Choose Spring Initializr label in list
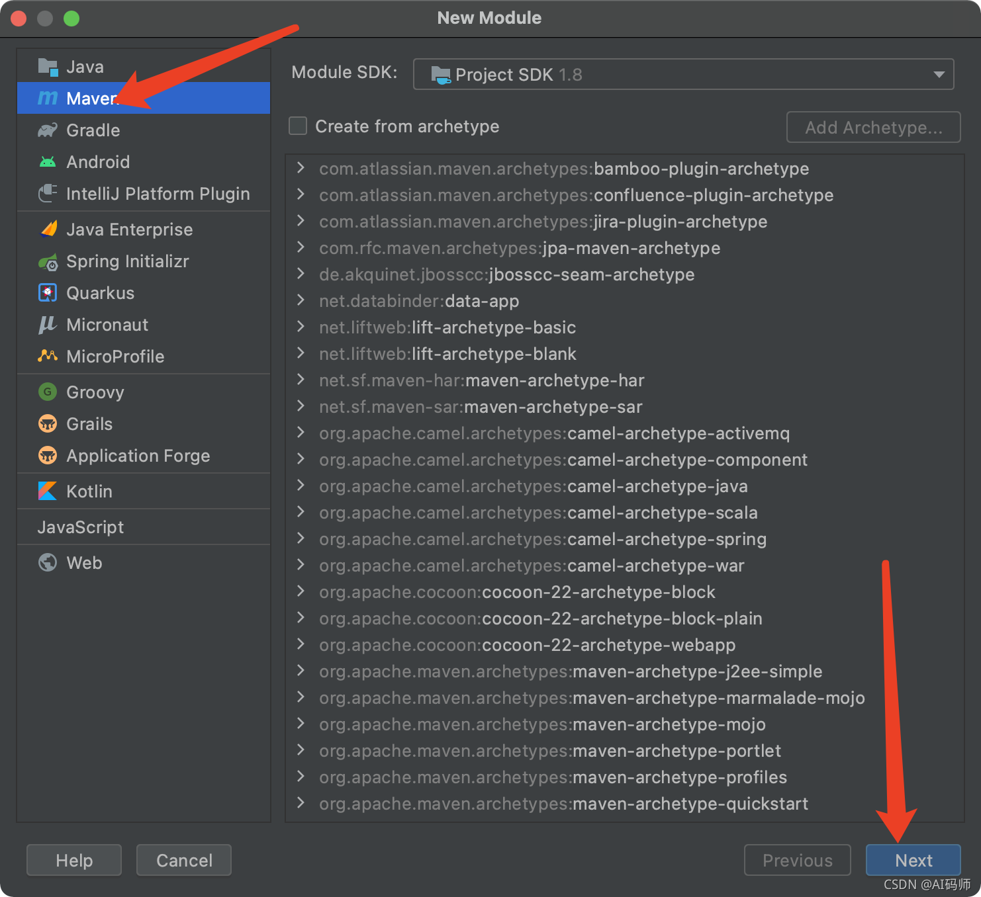Image resolution: width=981 pixels, height=897 pixels. 128,262
